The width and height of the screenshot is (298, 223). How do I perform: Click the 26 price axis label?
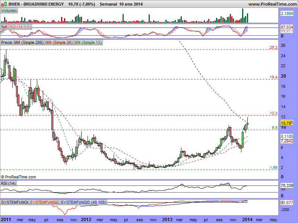pyautogui.click(x=283, y=45)
